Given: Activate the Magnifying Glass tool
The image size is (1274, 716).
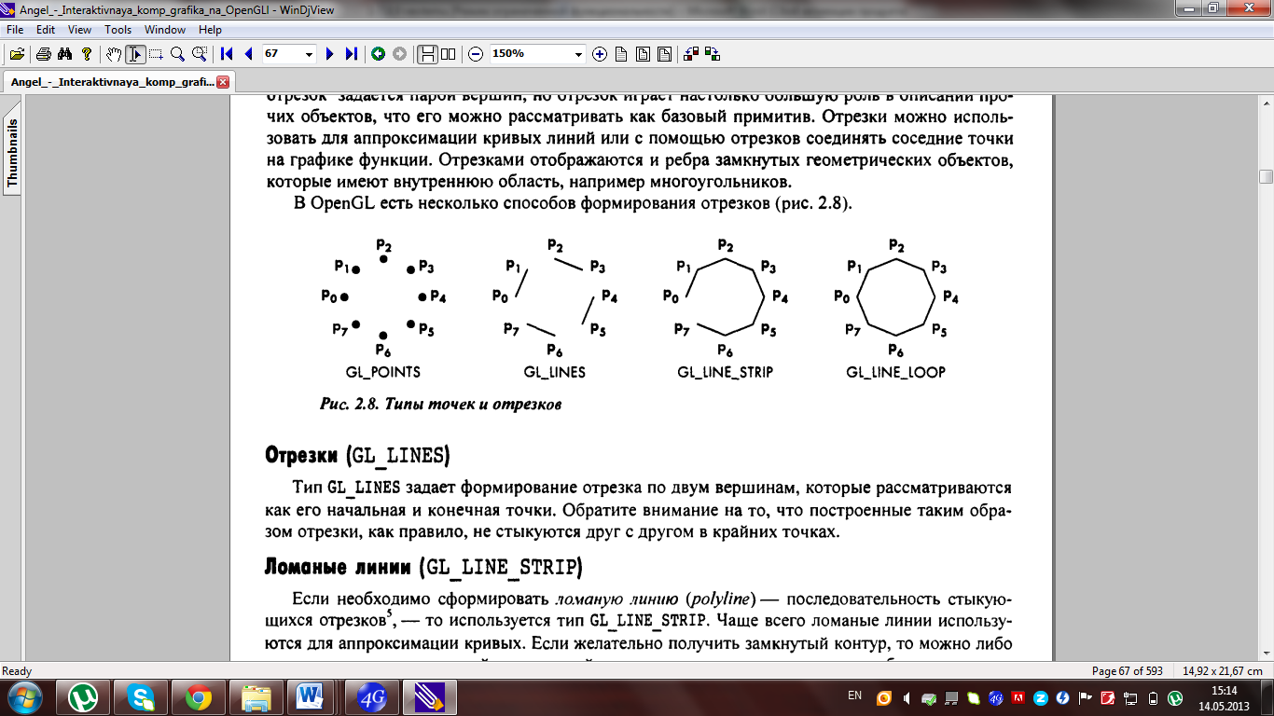Looking at the screenshot, I should 177,54.
